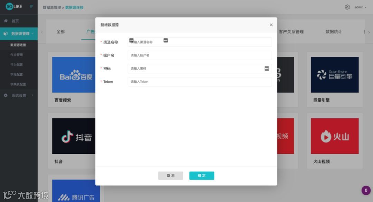This screenshot has height=202, width=373.
Task: Open 数据源连接 in the sidebar
Action: [x=18, y=45]
